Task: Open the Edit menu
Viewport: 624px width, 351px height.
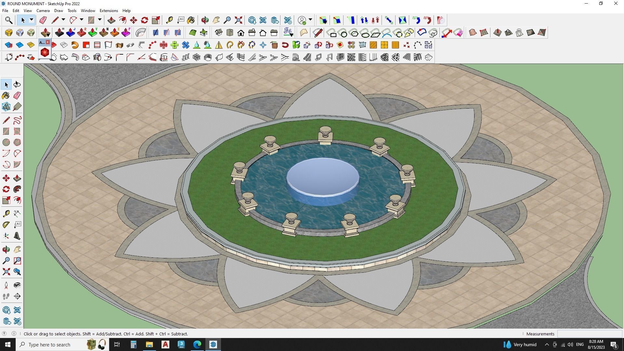Action: [16, 10]
